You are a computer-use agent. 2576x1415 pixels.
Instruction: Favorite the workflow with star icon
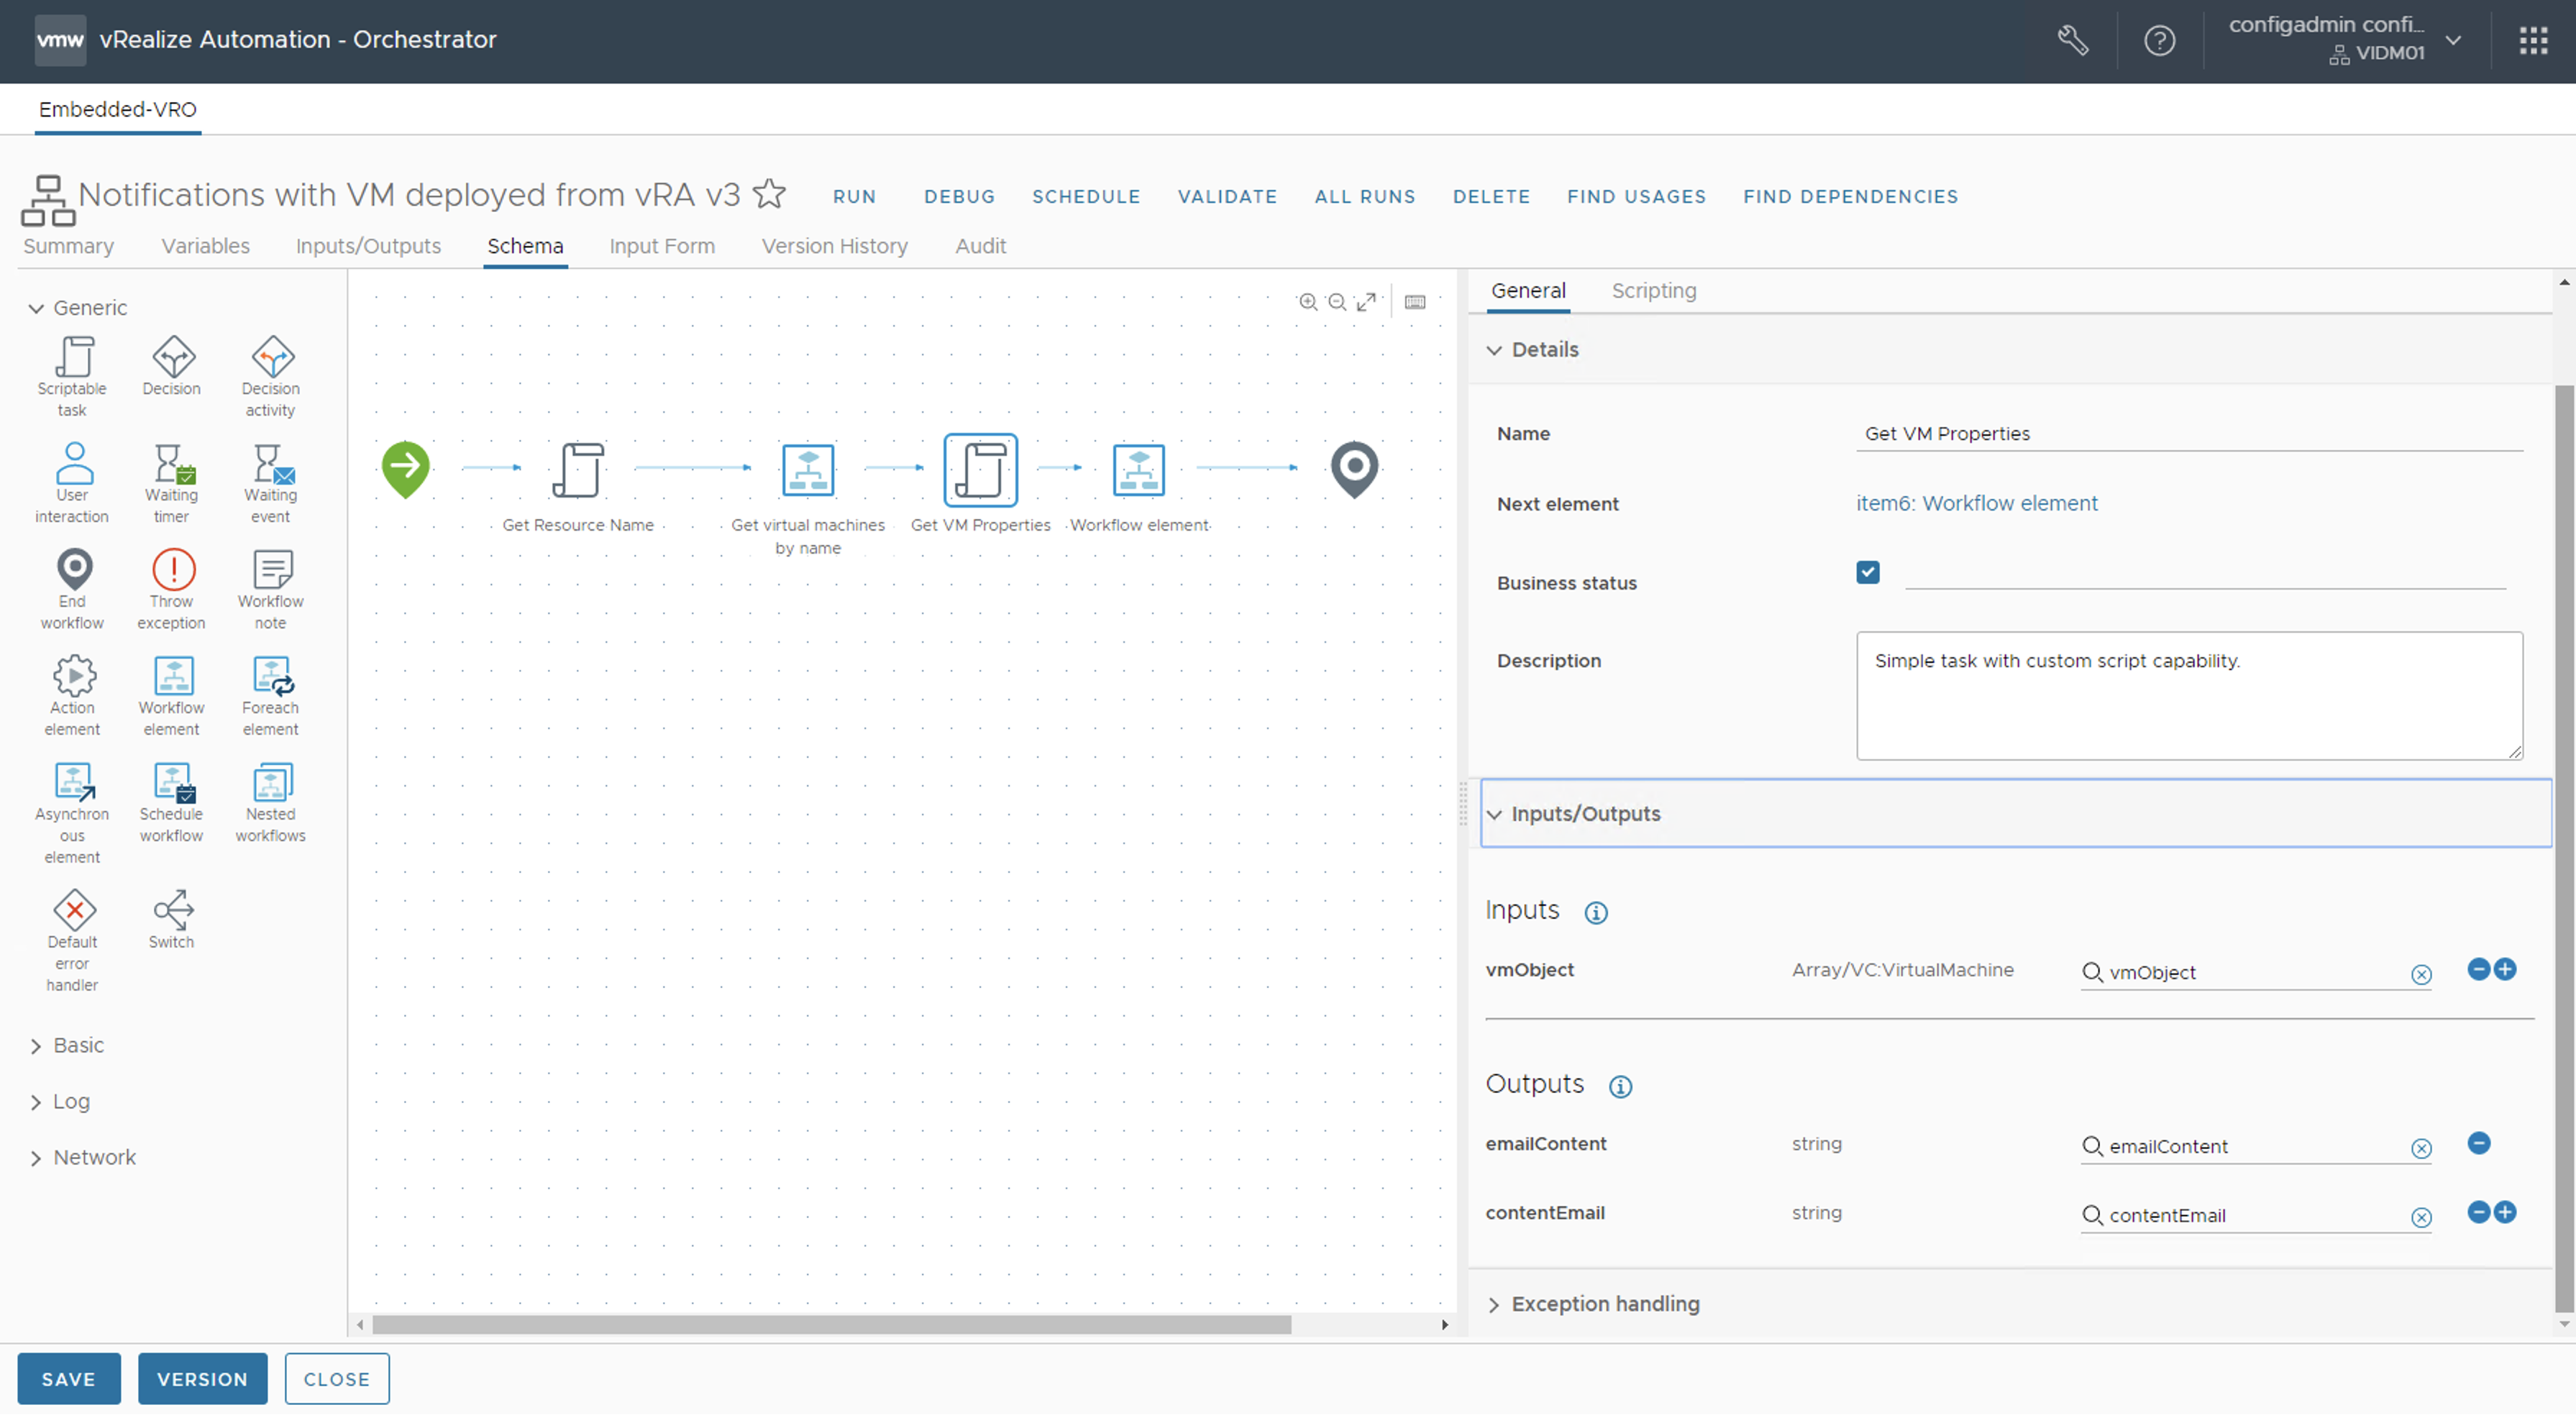pos(769,194)
